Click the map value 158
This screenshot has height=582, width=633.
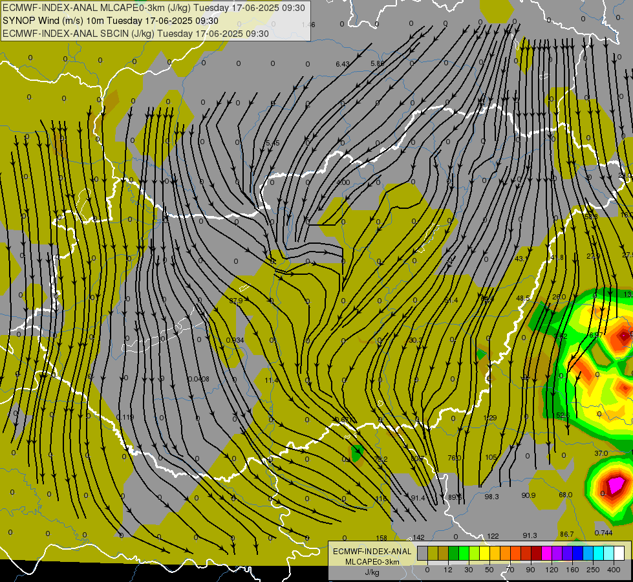381,537
